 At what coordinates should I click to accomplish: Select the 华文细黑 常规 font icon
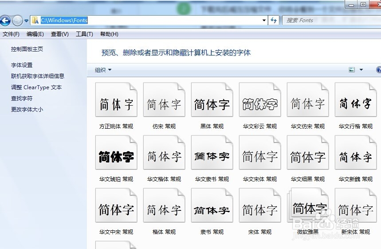pos(308,153)
